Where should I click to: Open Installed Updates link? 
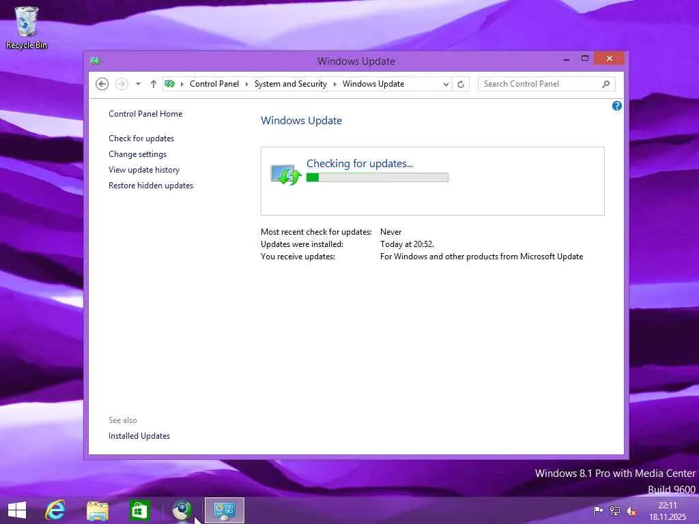coord(139,436)
